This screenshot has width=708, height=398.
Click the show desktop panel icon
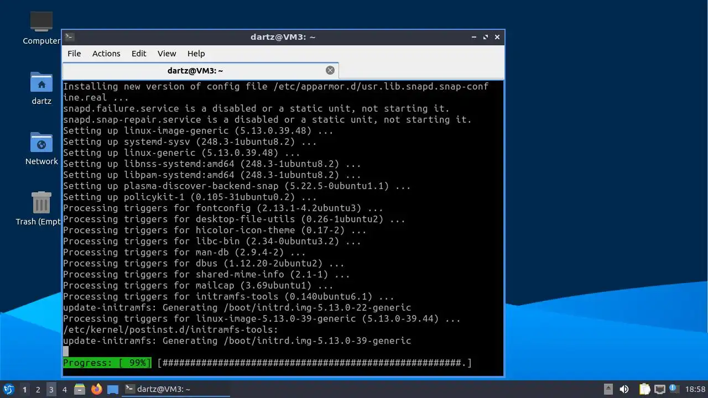pyautogui.click(x=113, y=389)
